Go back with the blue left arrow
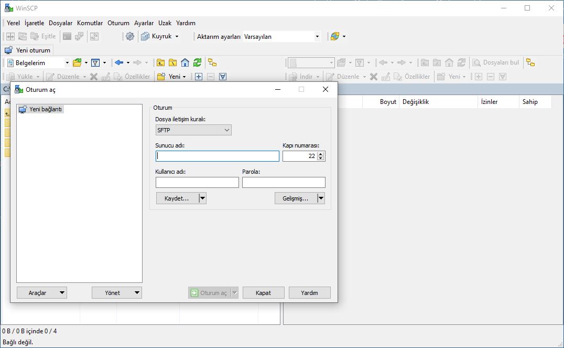 pos(119,62)
